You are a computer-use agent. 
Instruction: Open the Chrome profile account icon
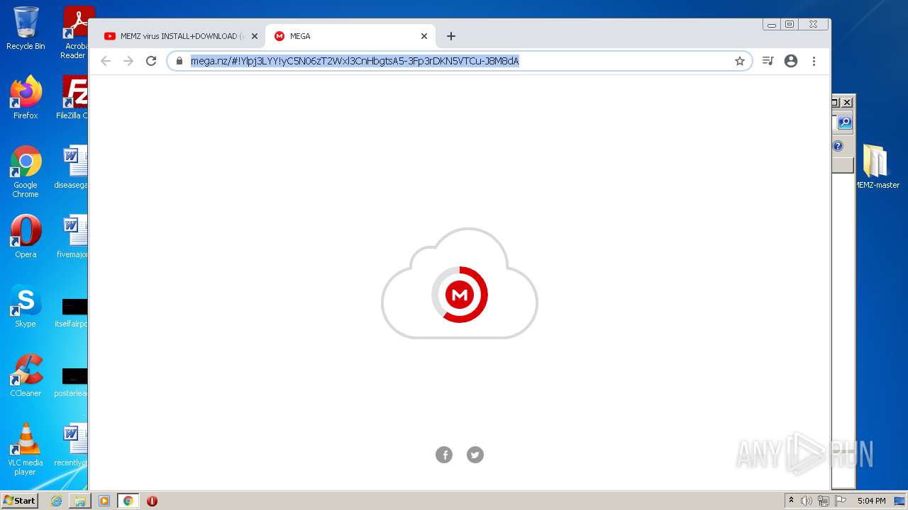(x=791, y=61)
